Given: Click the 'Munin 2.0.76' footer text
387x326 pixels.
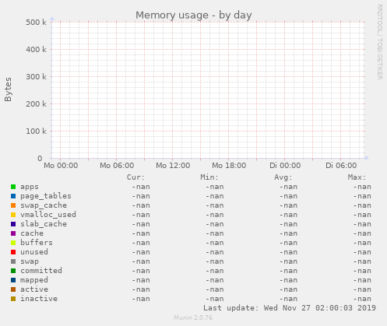Looking at the screenshot, I should (x=193, y=317).
